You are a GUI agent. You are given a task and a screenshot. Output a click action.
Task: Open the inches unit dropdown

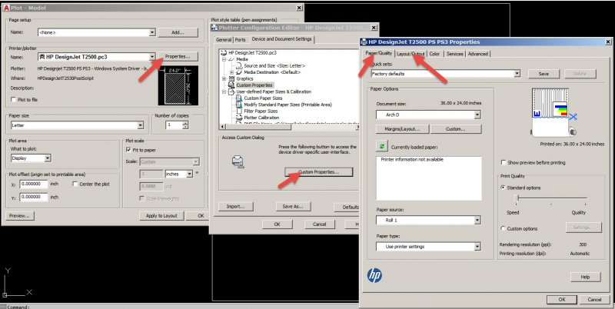pos(189,174)
